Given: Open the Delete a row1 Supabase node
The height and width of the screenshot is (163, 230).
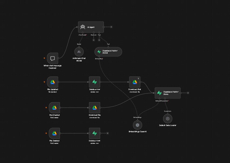Looking at the screenshot, I should click(x=95, y=133).
